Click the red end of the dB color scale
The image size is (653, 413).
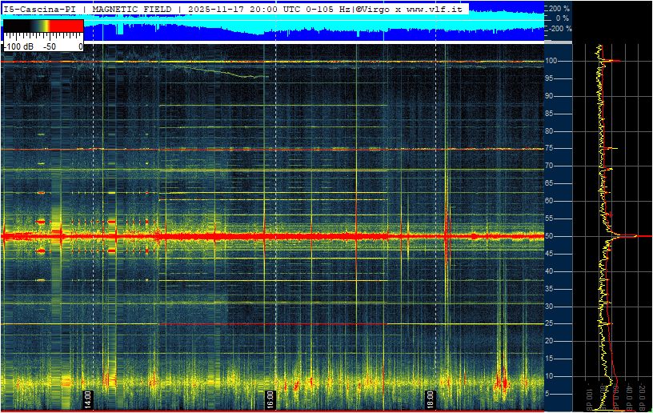click(66, 26)
